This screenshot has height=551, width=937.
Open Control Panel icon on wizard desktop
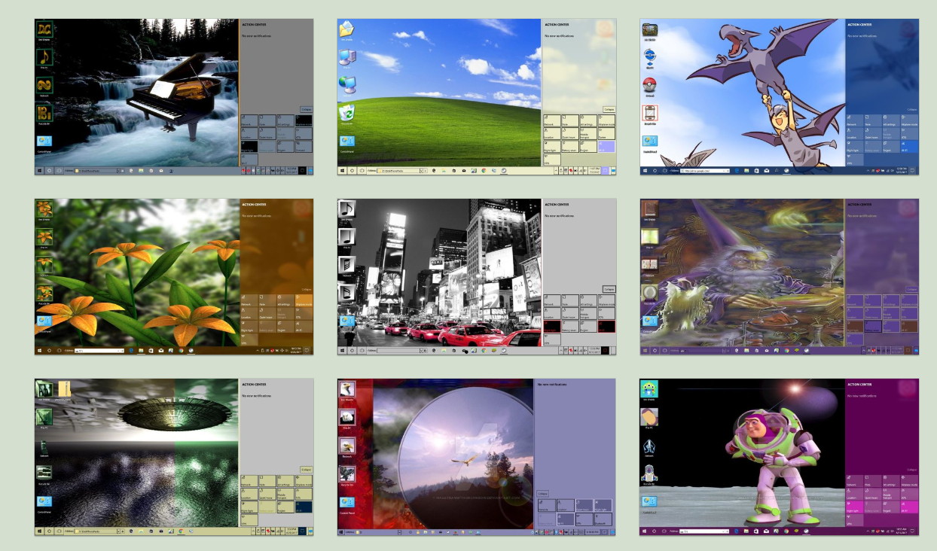(650, 321)
